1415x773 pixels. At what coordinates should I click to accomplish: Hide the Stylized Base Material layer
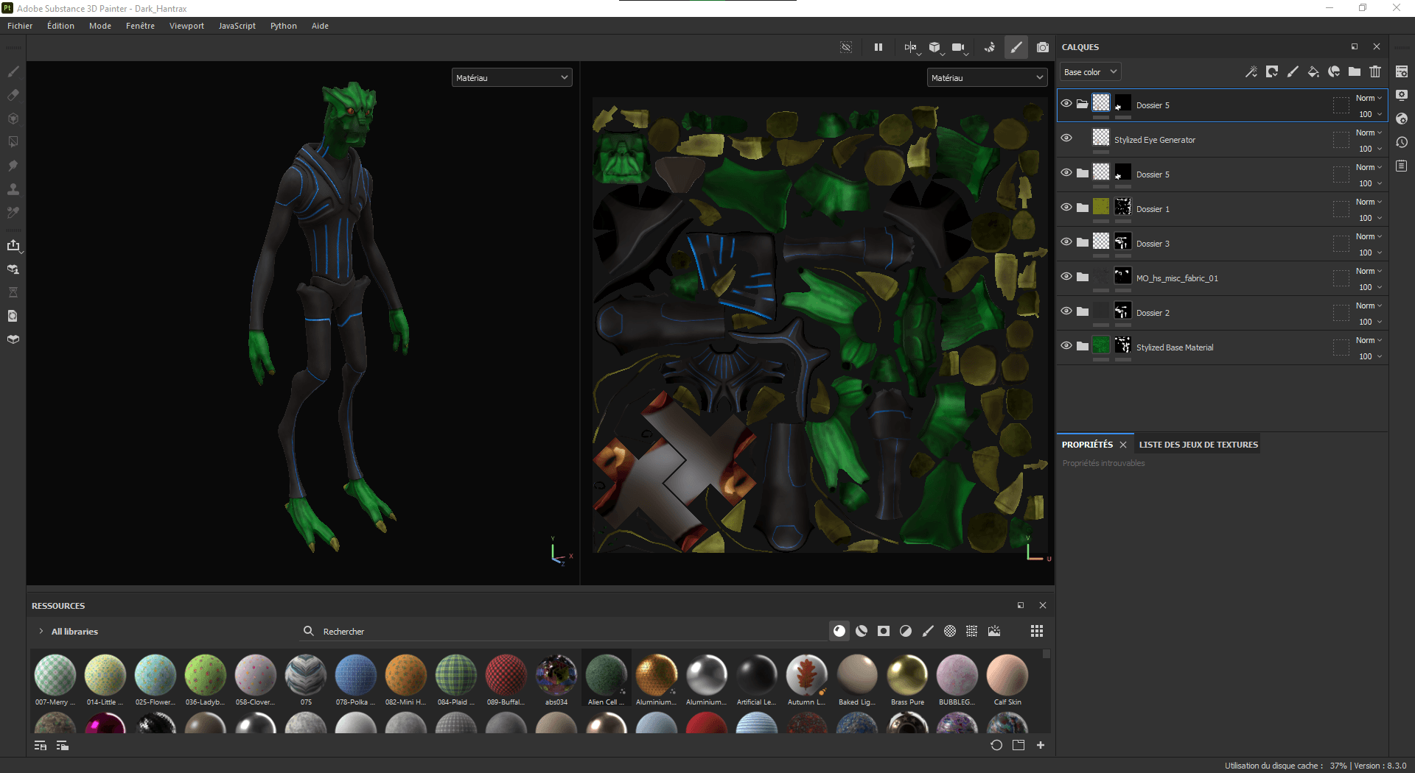click(x=1066, y=346)
